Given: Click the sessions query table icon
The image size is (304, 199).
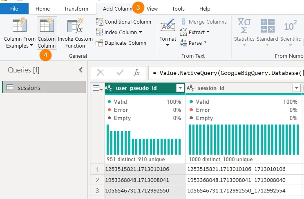Looking at the screenshot, I should 10,87.
